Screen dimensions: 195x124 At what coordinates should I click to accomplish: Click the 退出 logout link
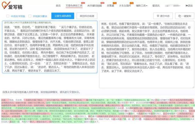[189, 5]
